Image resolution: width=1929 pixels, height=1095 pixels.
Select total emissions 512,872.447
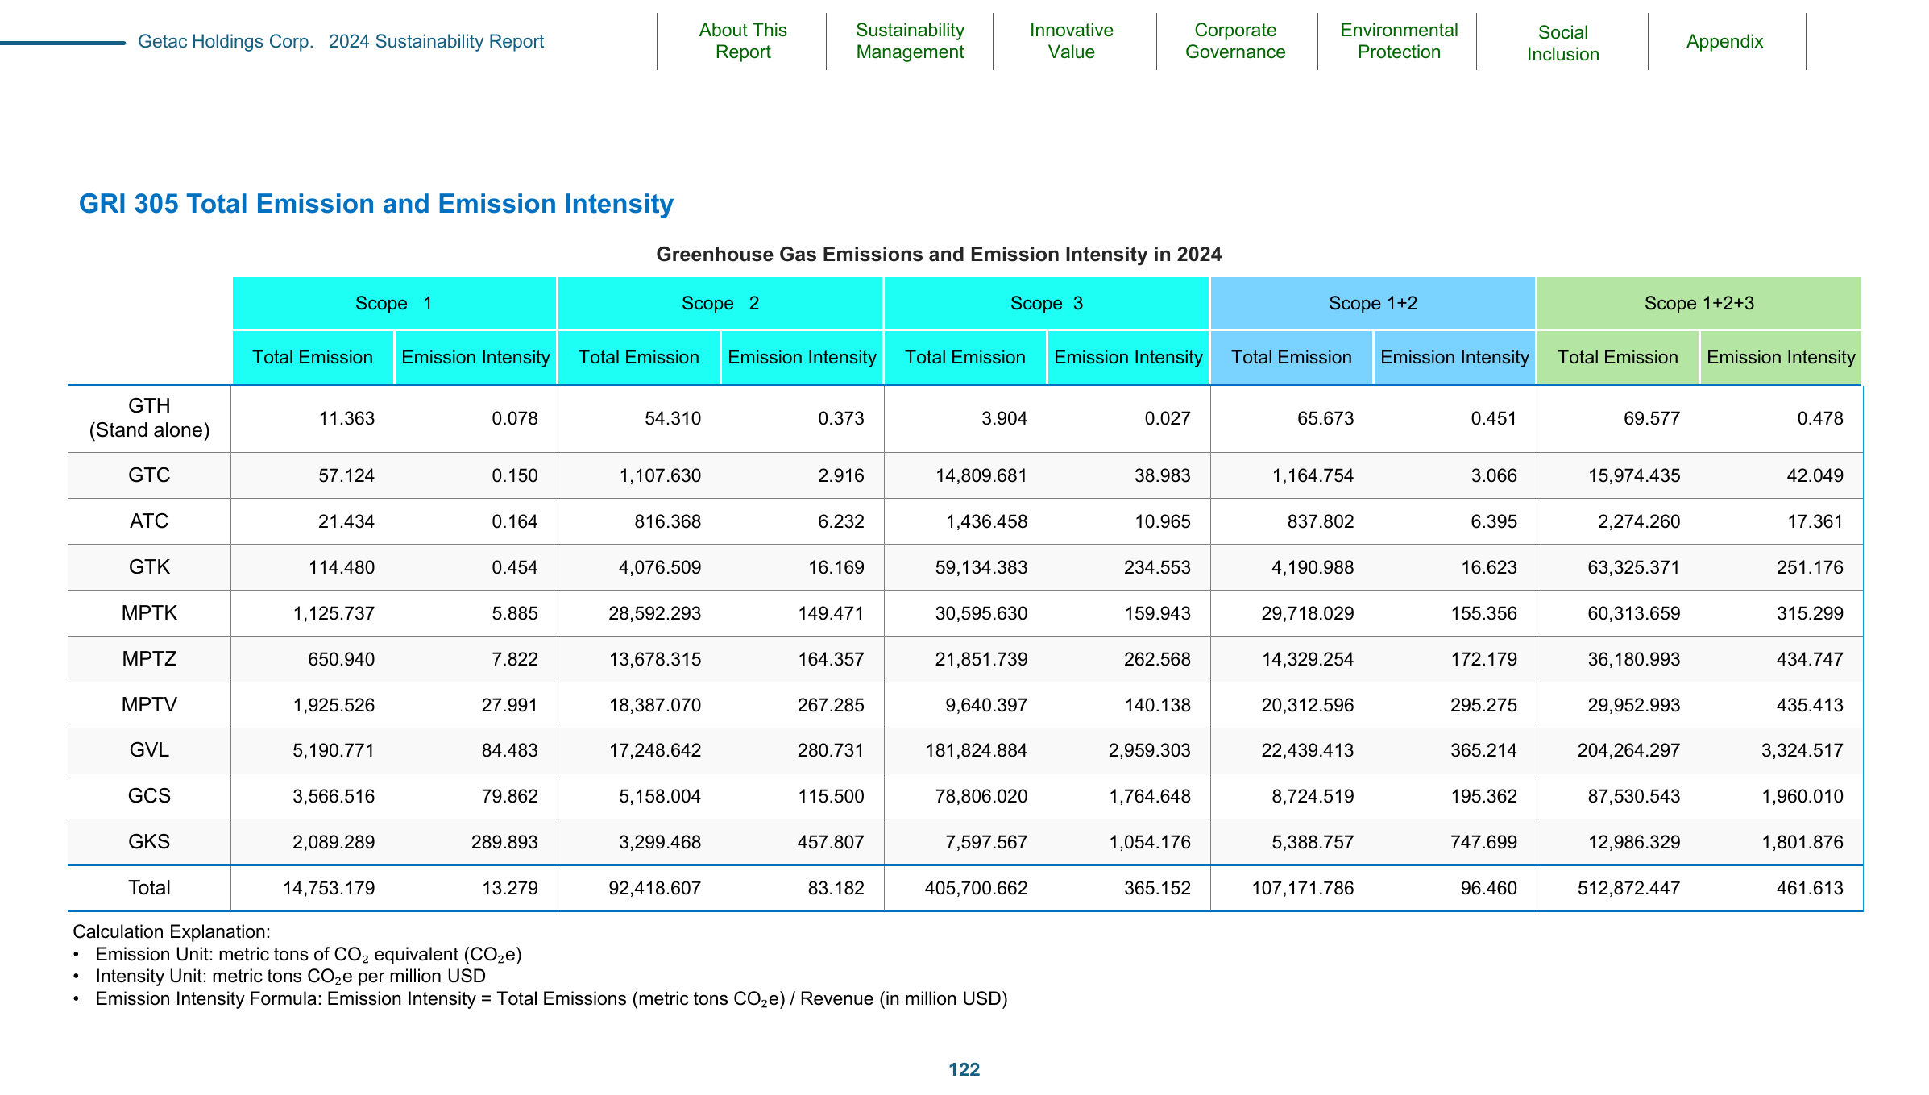[x=1628, y=888]
